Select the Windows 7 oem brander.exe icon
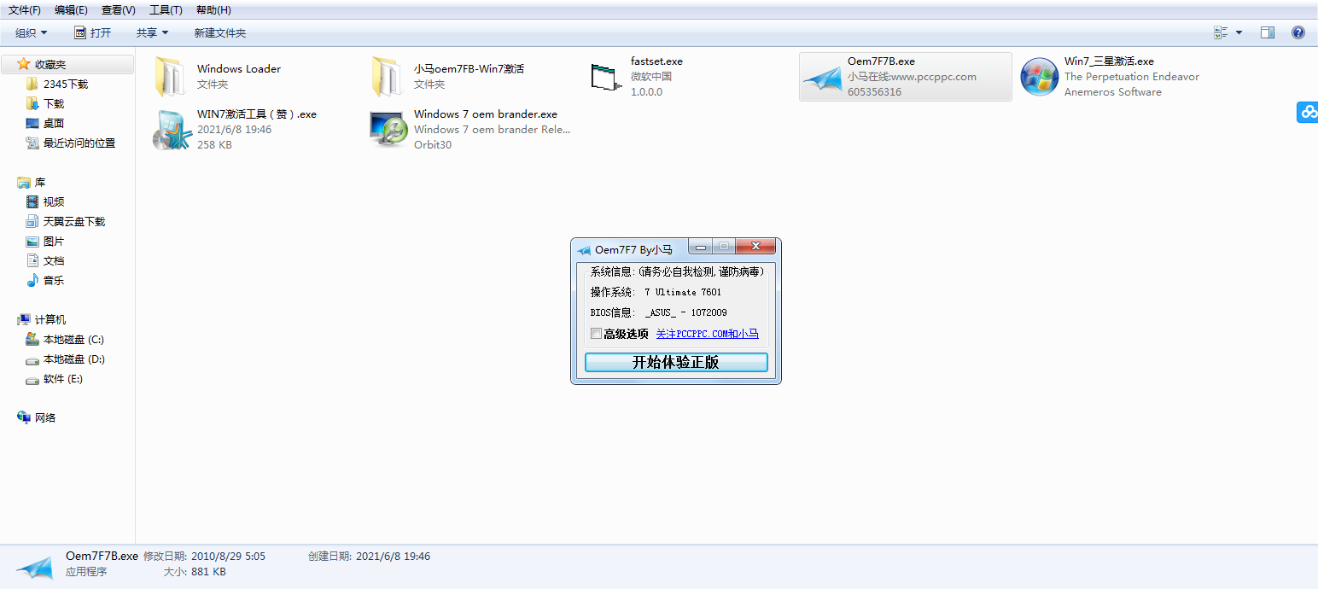 (x=388, y=130)
